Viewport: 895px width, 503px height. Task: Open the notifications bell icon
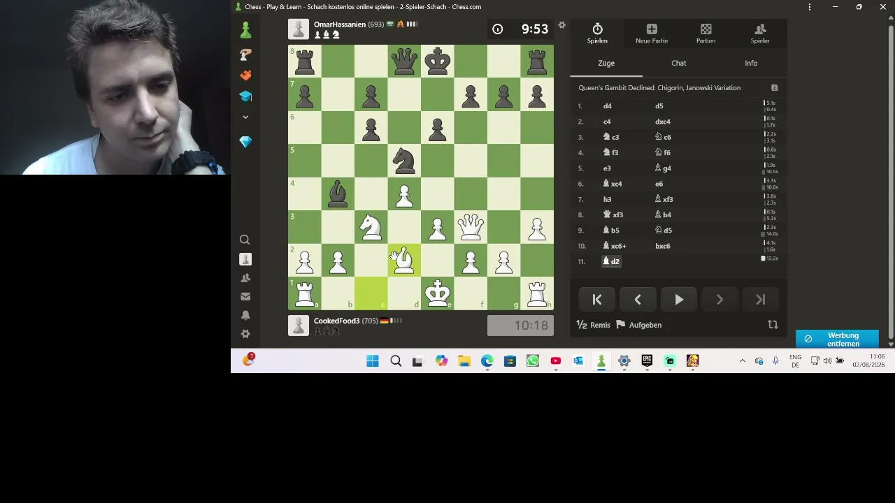(245, 315)
